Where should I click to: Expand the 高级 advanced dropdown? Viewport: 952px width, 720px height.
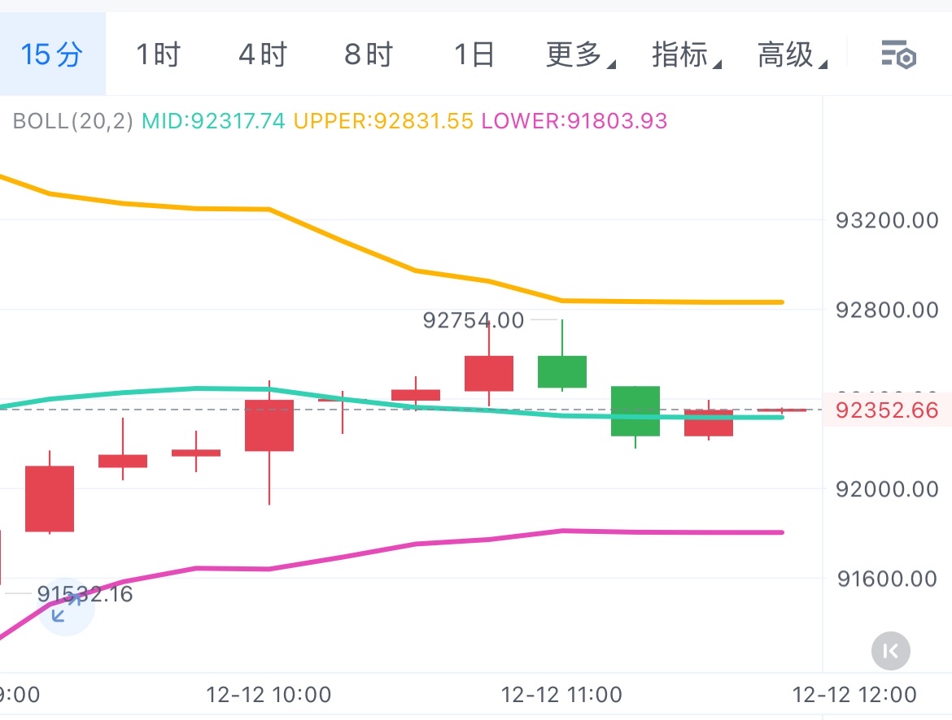point(791,55)
